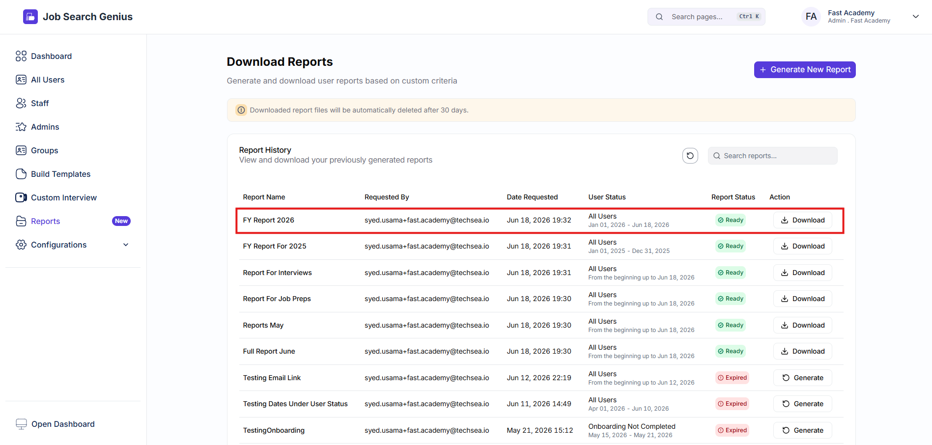932x445 pixels.
Task: Click the Custom Interview camera icon
Action: click(21, 197)
